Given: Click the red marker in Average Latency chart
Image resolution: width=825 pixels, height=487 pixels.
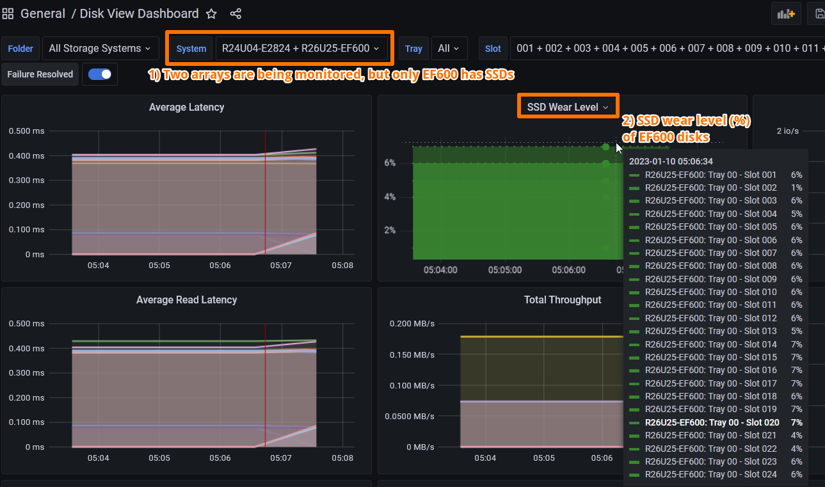Looking at the screenshot, I should [265, 193].
